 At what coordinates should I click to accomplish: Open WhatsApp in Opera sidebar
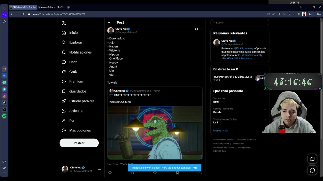[4, 82]
